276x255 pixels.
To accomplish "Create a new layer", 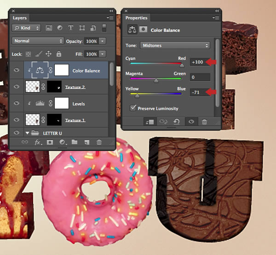I will [x=87, y=142].
